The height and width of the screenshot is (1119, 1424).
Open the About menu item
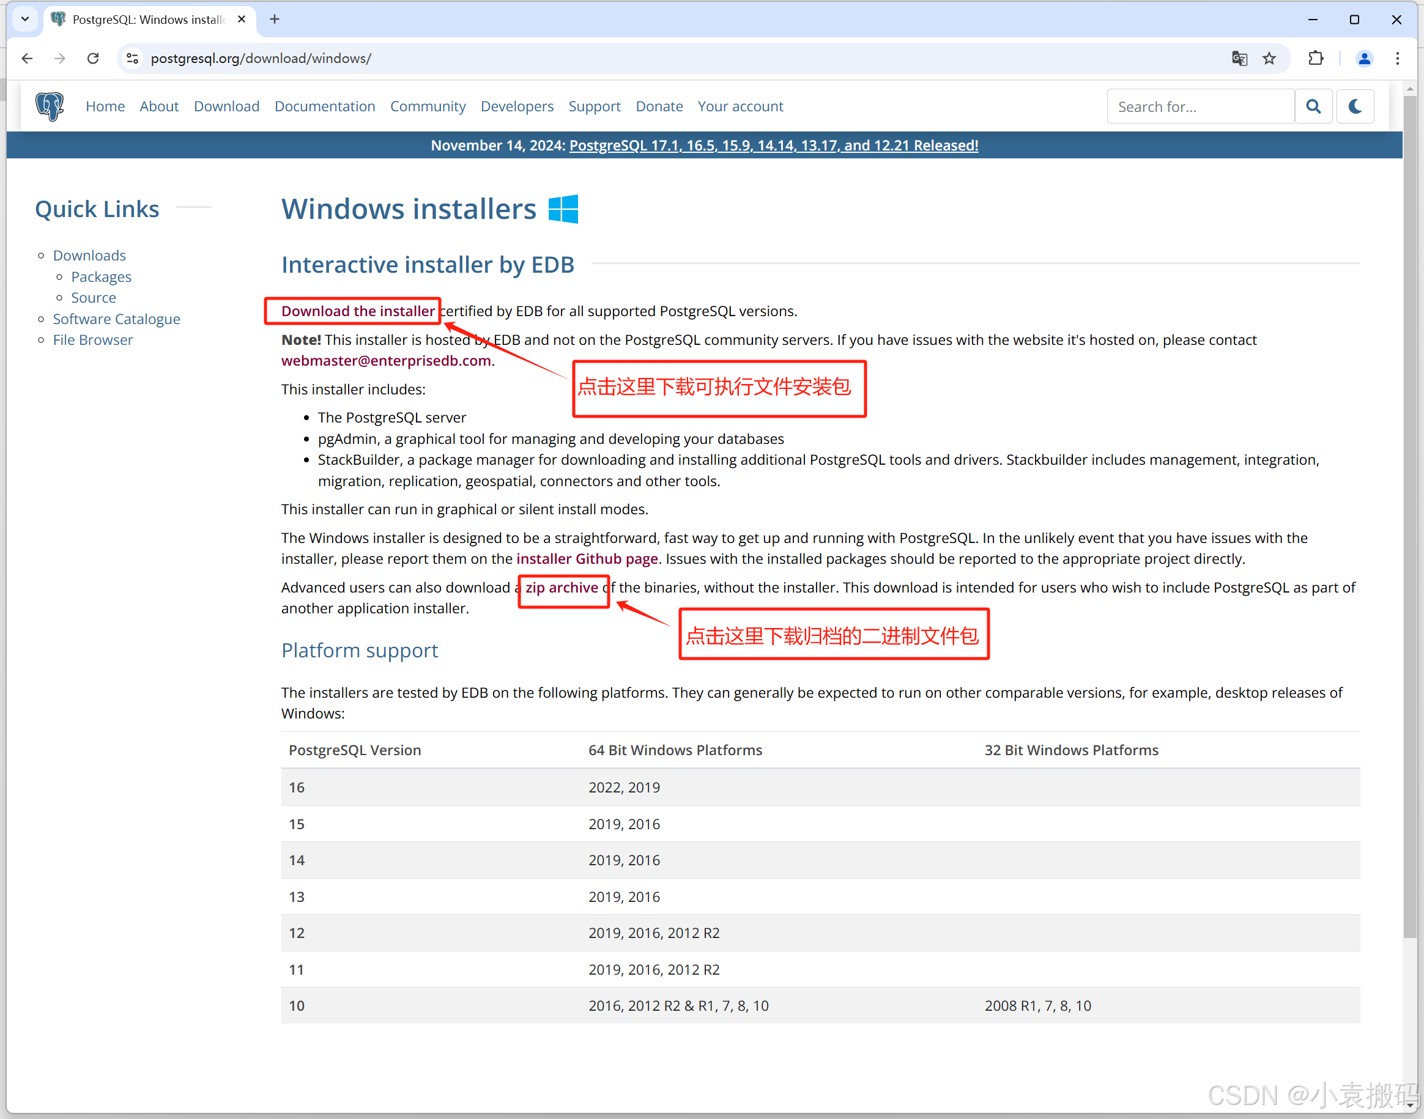158,106
